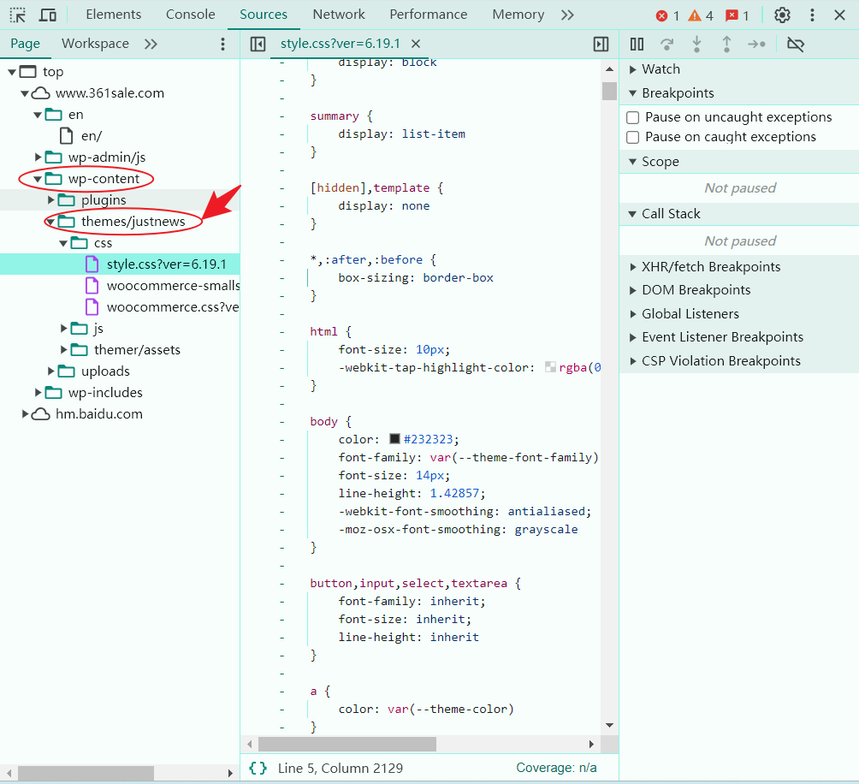Viewport: 859px width, 784px height.
Task: Expand the Watch section
Action: pos(632,68)
